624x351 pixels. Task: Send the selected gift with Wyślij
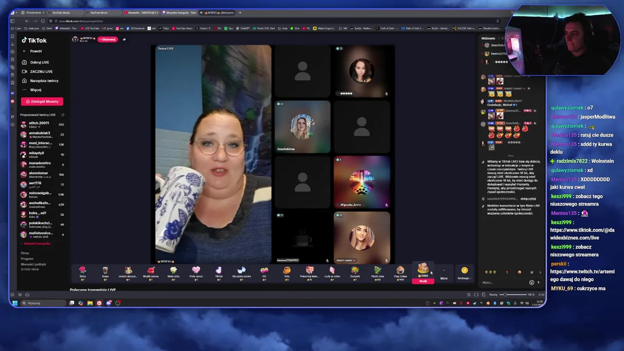point(423,281)
